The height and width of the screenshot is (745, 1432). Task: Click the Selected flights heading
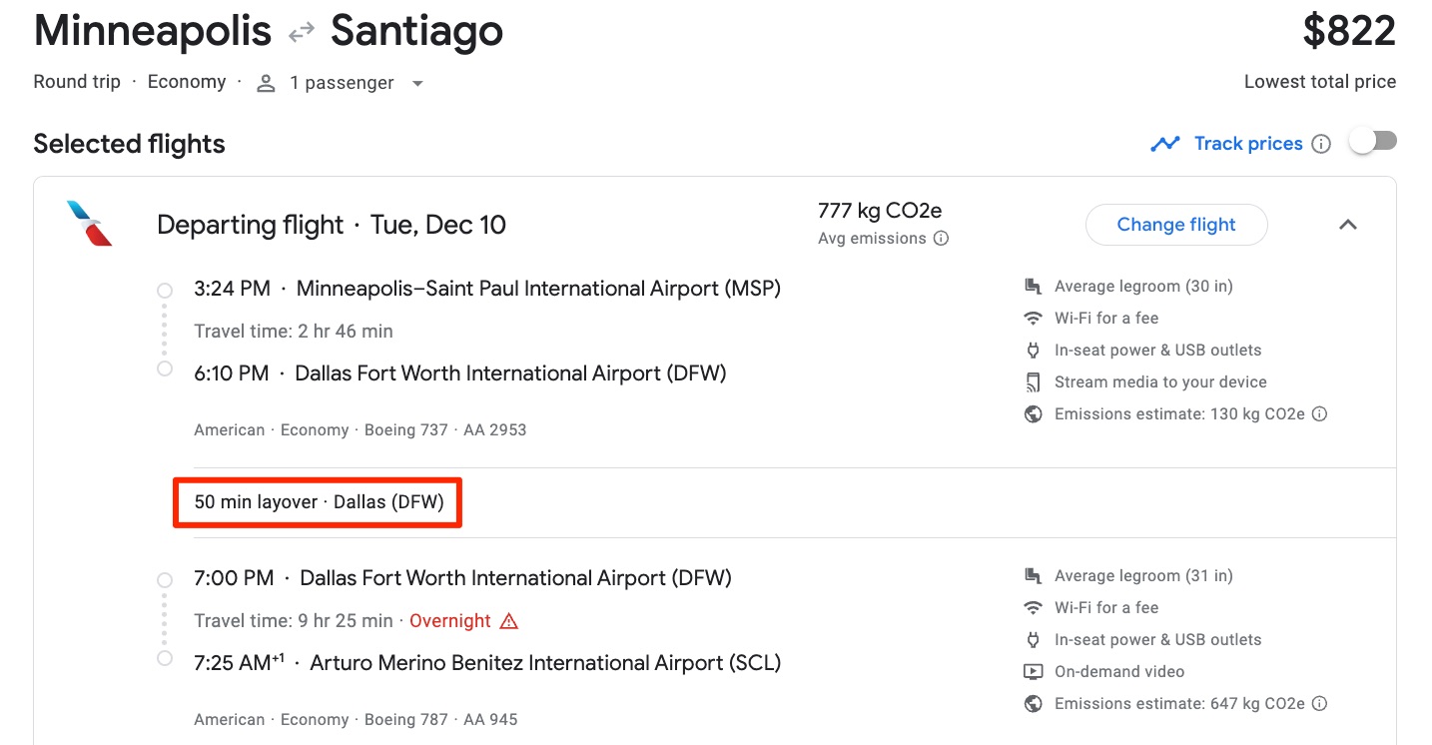129,143
